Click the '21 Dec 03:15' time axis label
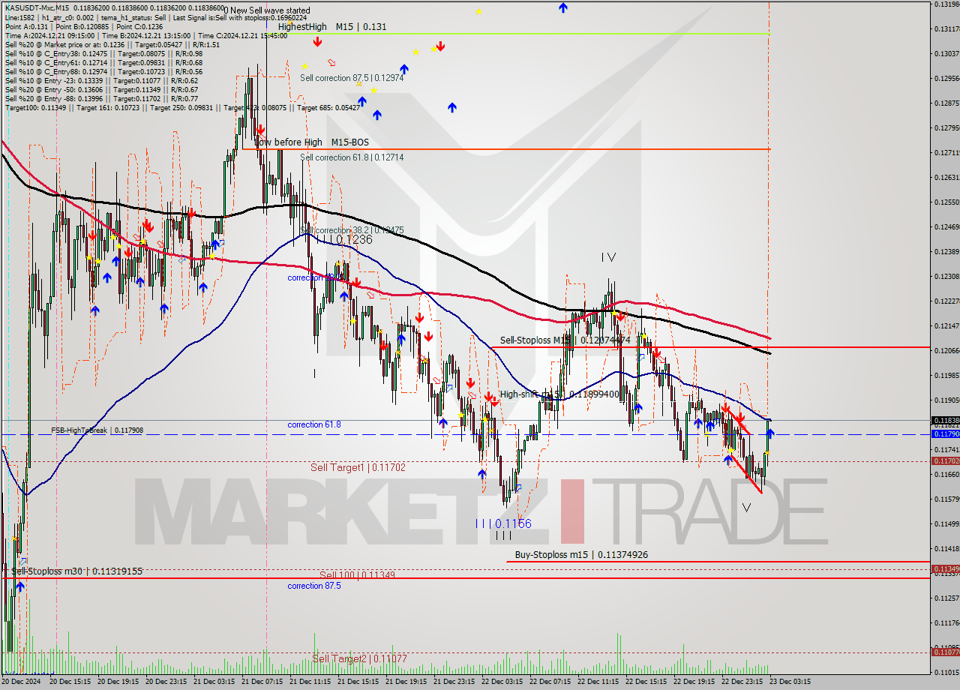Viewport: 960px width, 690px height. pos(214,681)
